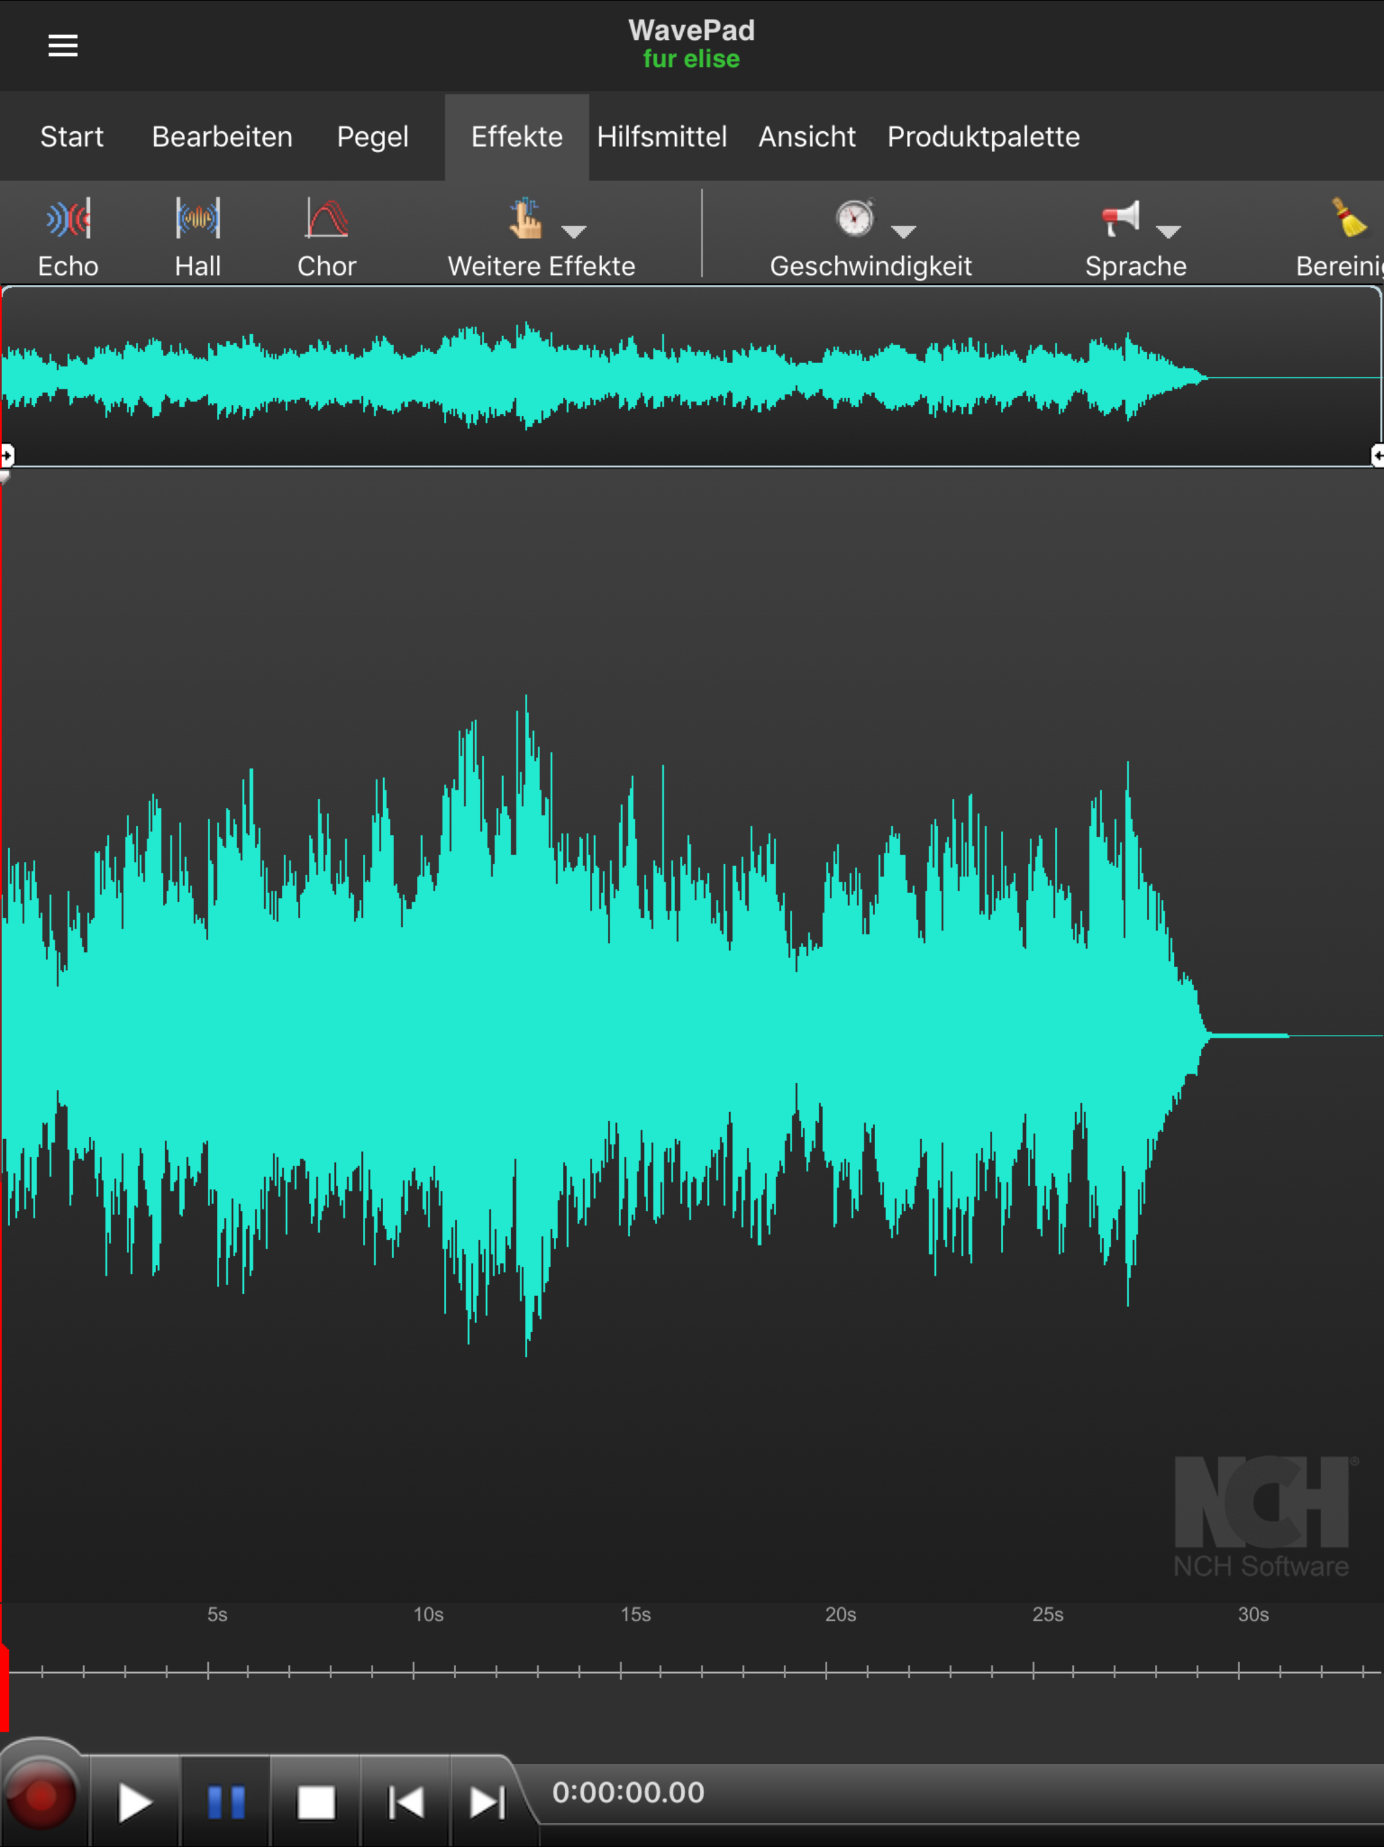Start recording with red record button

coord(41,1797)
